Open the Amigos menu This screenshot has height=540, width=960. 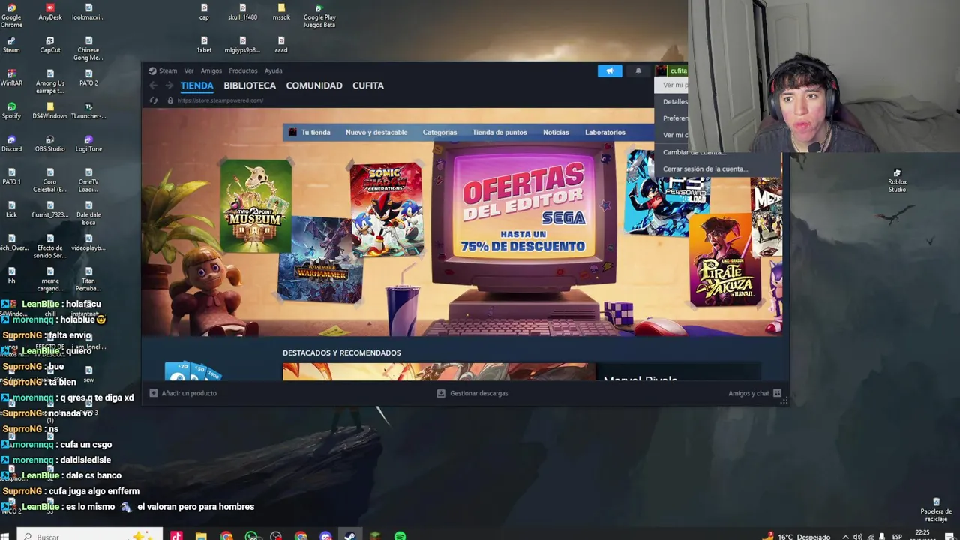coord(211,70)
